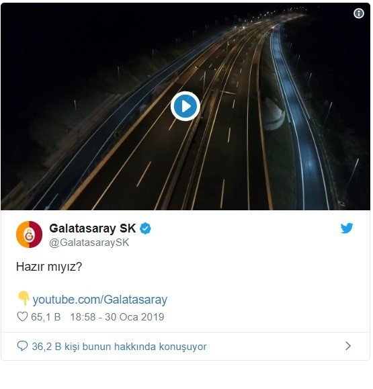This screenshot has height=389, width=373.
Task: View the 65,1 B likes count
Action: tap(46, 317)
